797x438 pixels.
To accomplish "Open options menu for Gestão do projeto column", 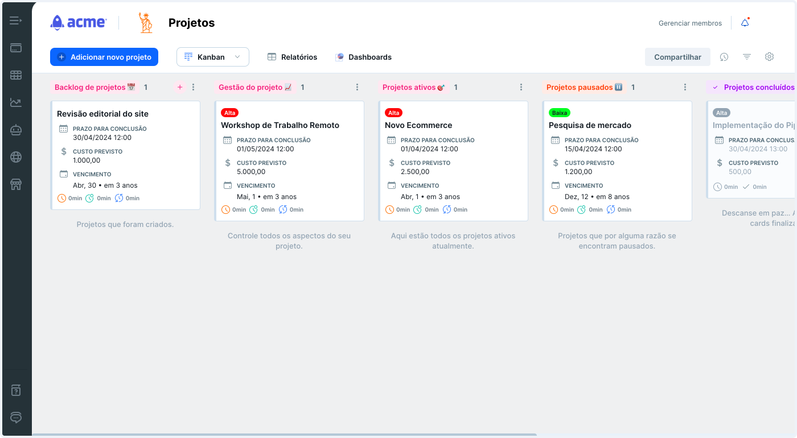I will tap(357, 87).
